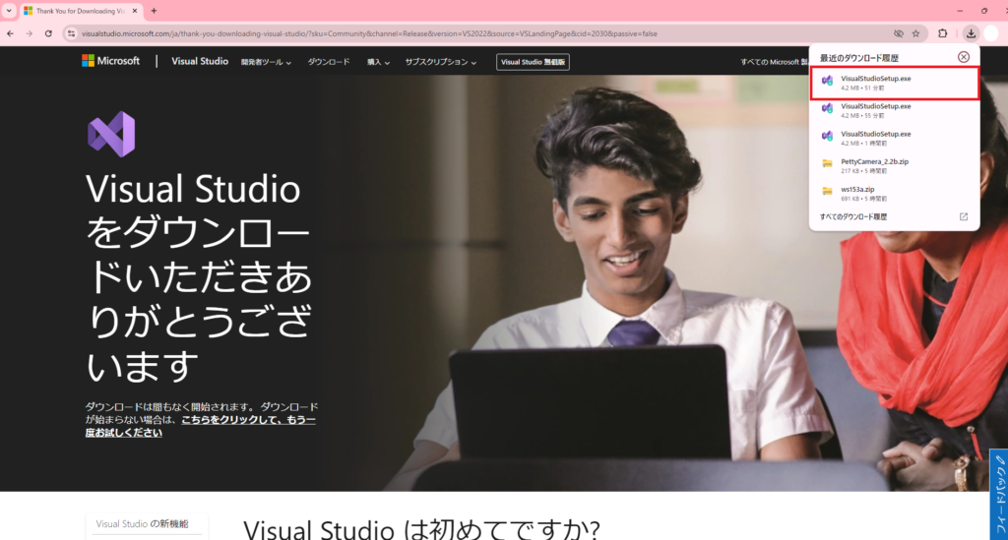Select the Visual Studio 新機能 sidebar item
Screen dimensions: 1008x540
(x=142, y=523)
